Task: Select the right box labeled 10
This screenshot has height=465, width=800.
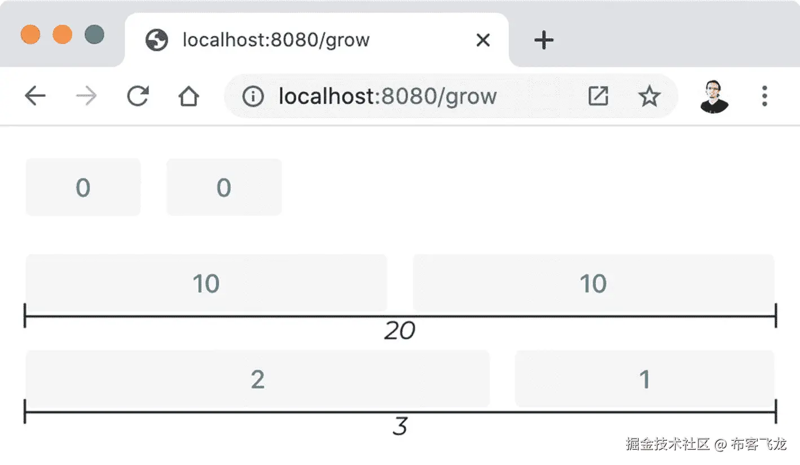Action: 593,283
